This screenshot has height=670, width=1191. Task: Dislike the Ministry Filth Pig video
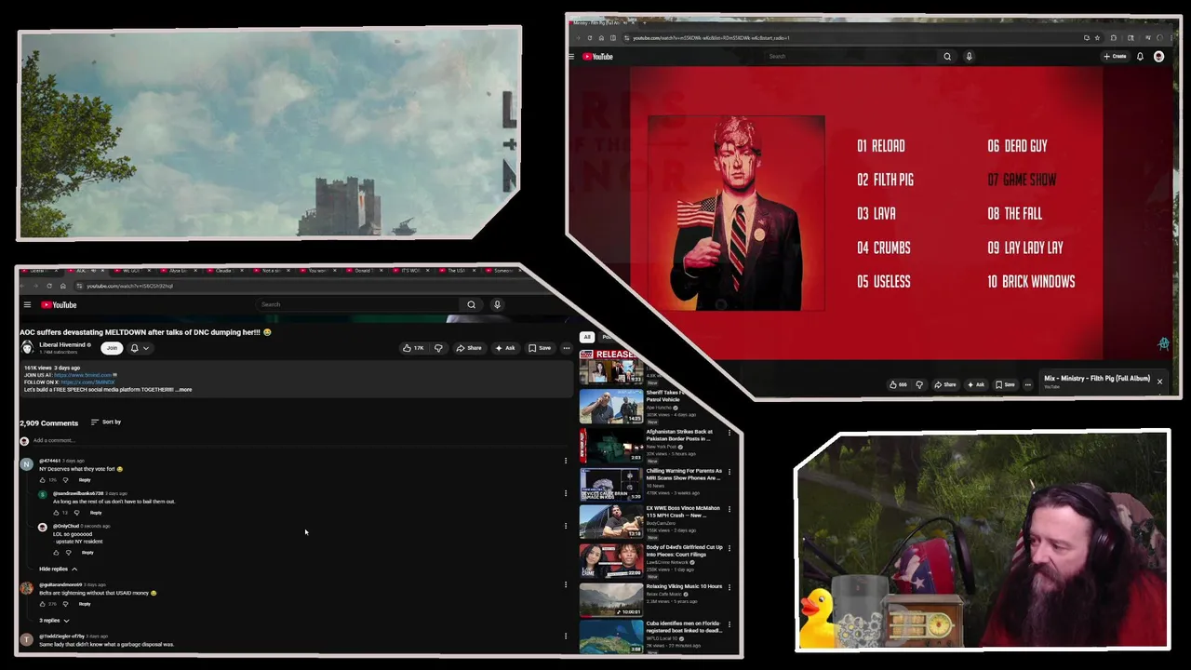pos(919,384)
